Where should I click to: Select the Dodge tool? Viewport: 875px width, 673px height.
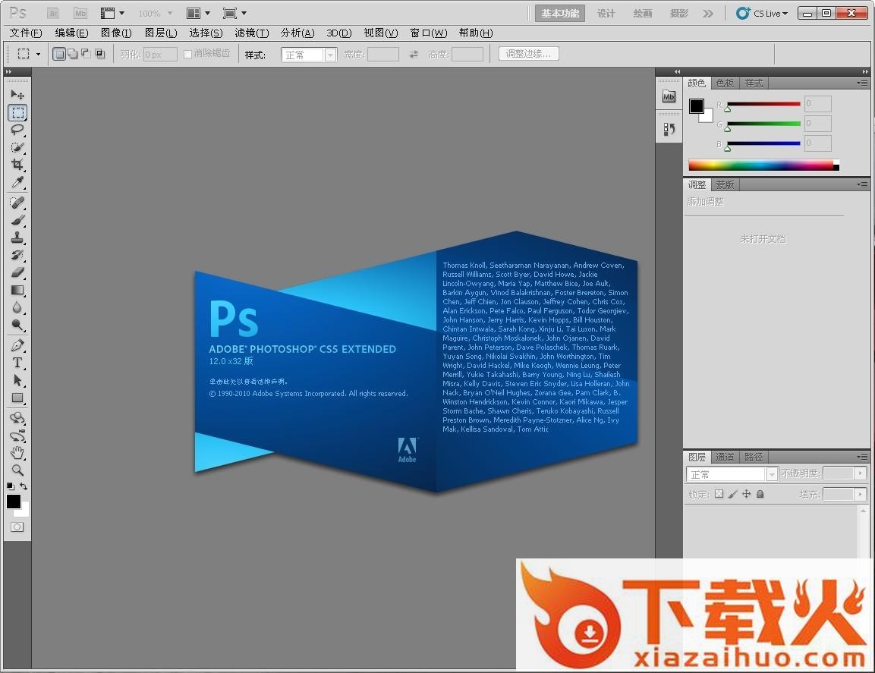click(17, 325)
